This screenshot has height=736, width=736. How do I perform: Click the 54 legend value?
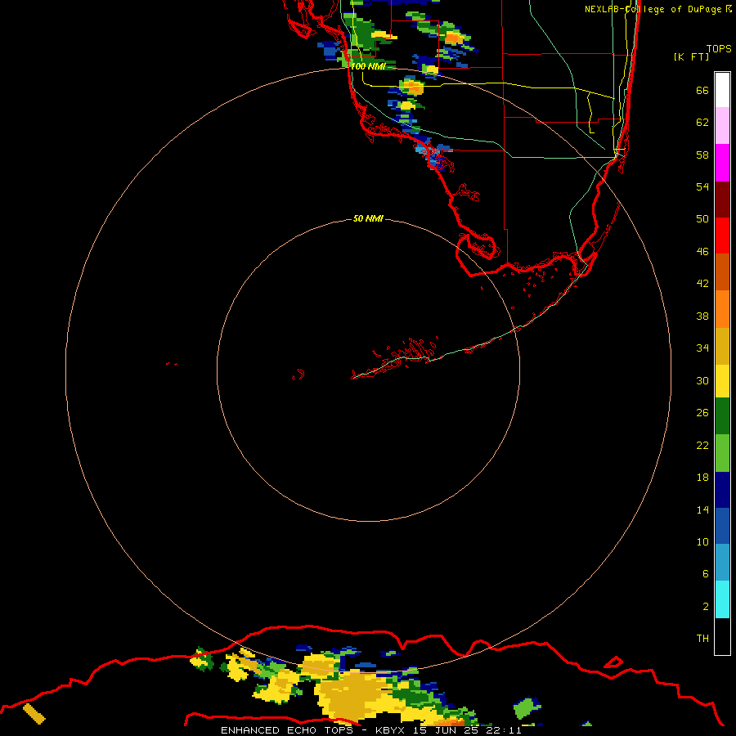pyautogui.click(x=702, y=186)
